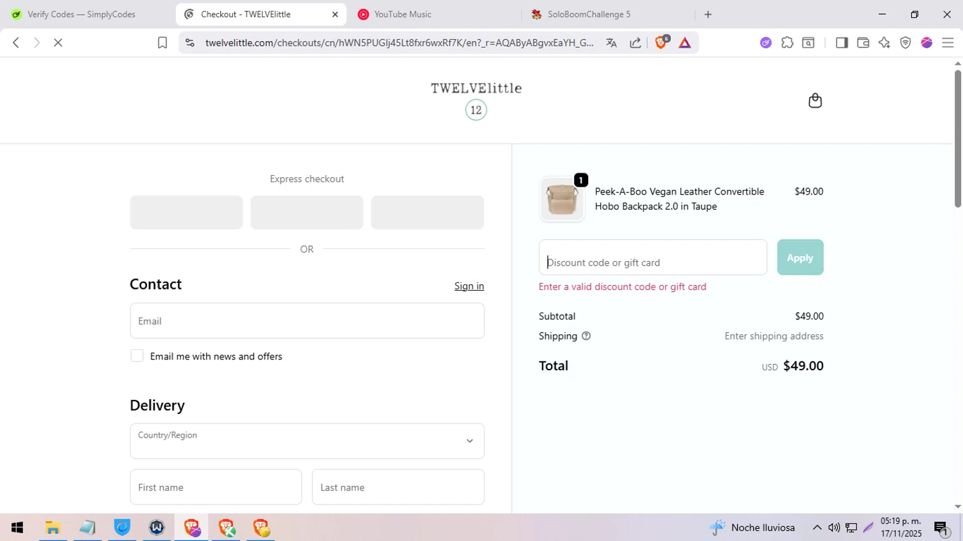963x541 pixels.
Task: Click the translate page icon
Action: tap(611, 42)
